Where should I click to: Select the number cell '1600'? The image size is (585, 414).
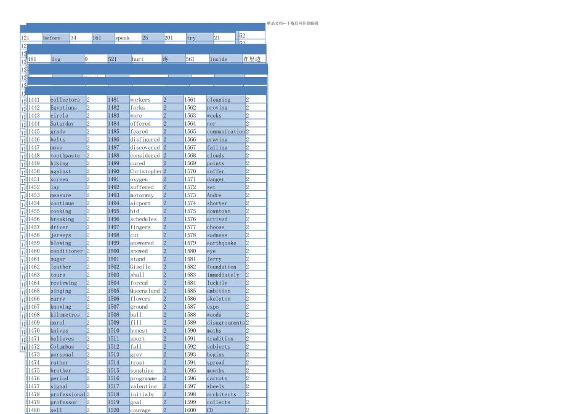(195, 410)
